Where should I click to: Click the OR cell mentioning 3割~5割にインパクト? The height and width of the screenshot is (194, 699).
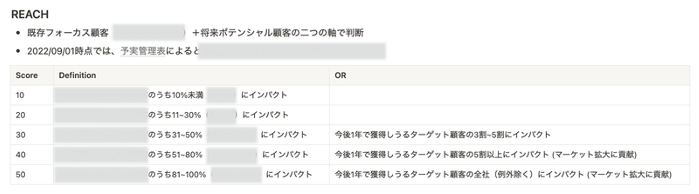point(442,135)
